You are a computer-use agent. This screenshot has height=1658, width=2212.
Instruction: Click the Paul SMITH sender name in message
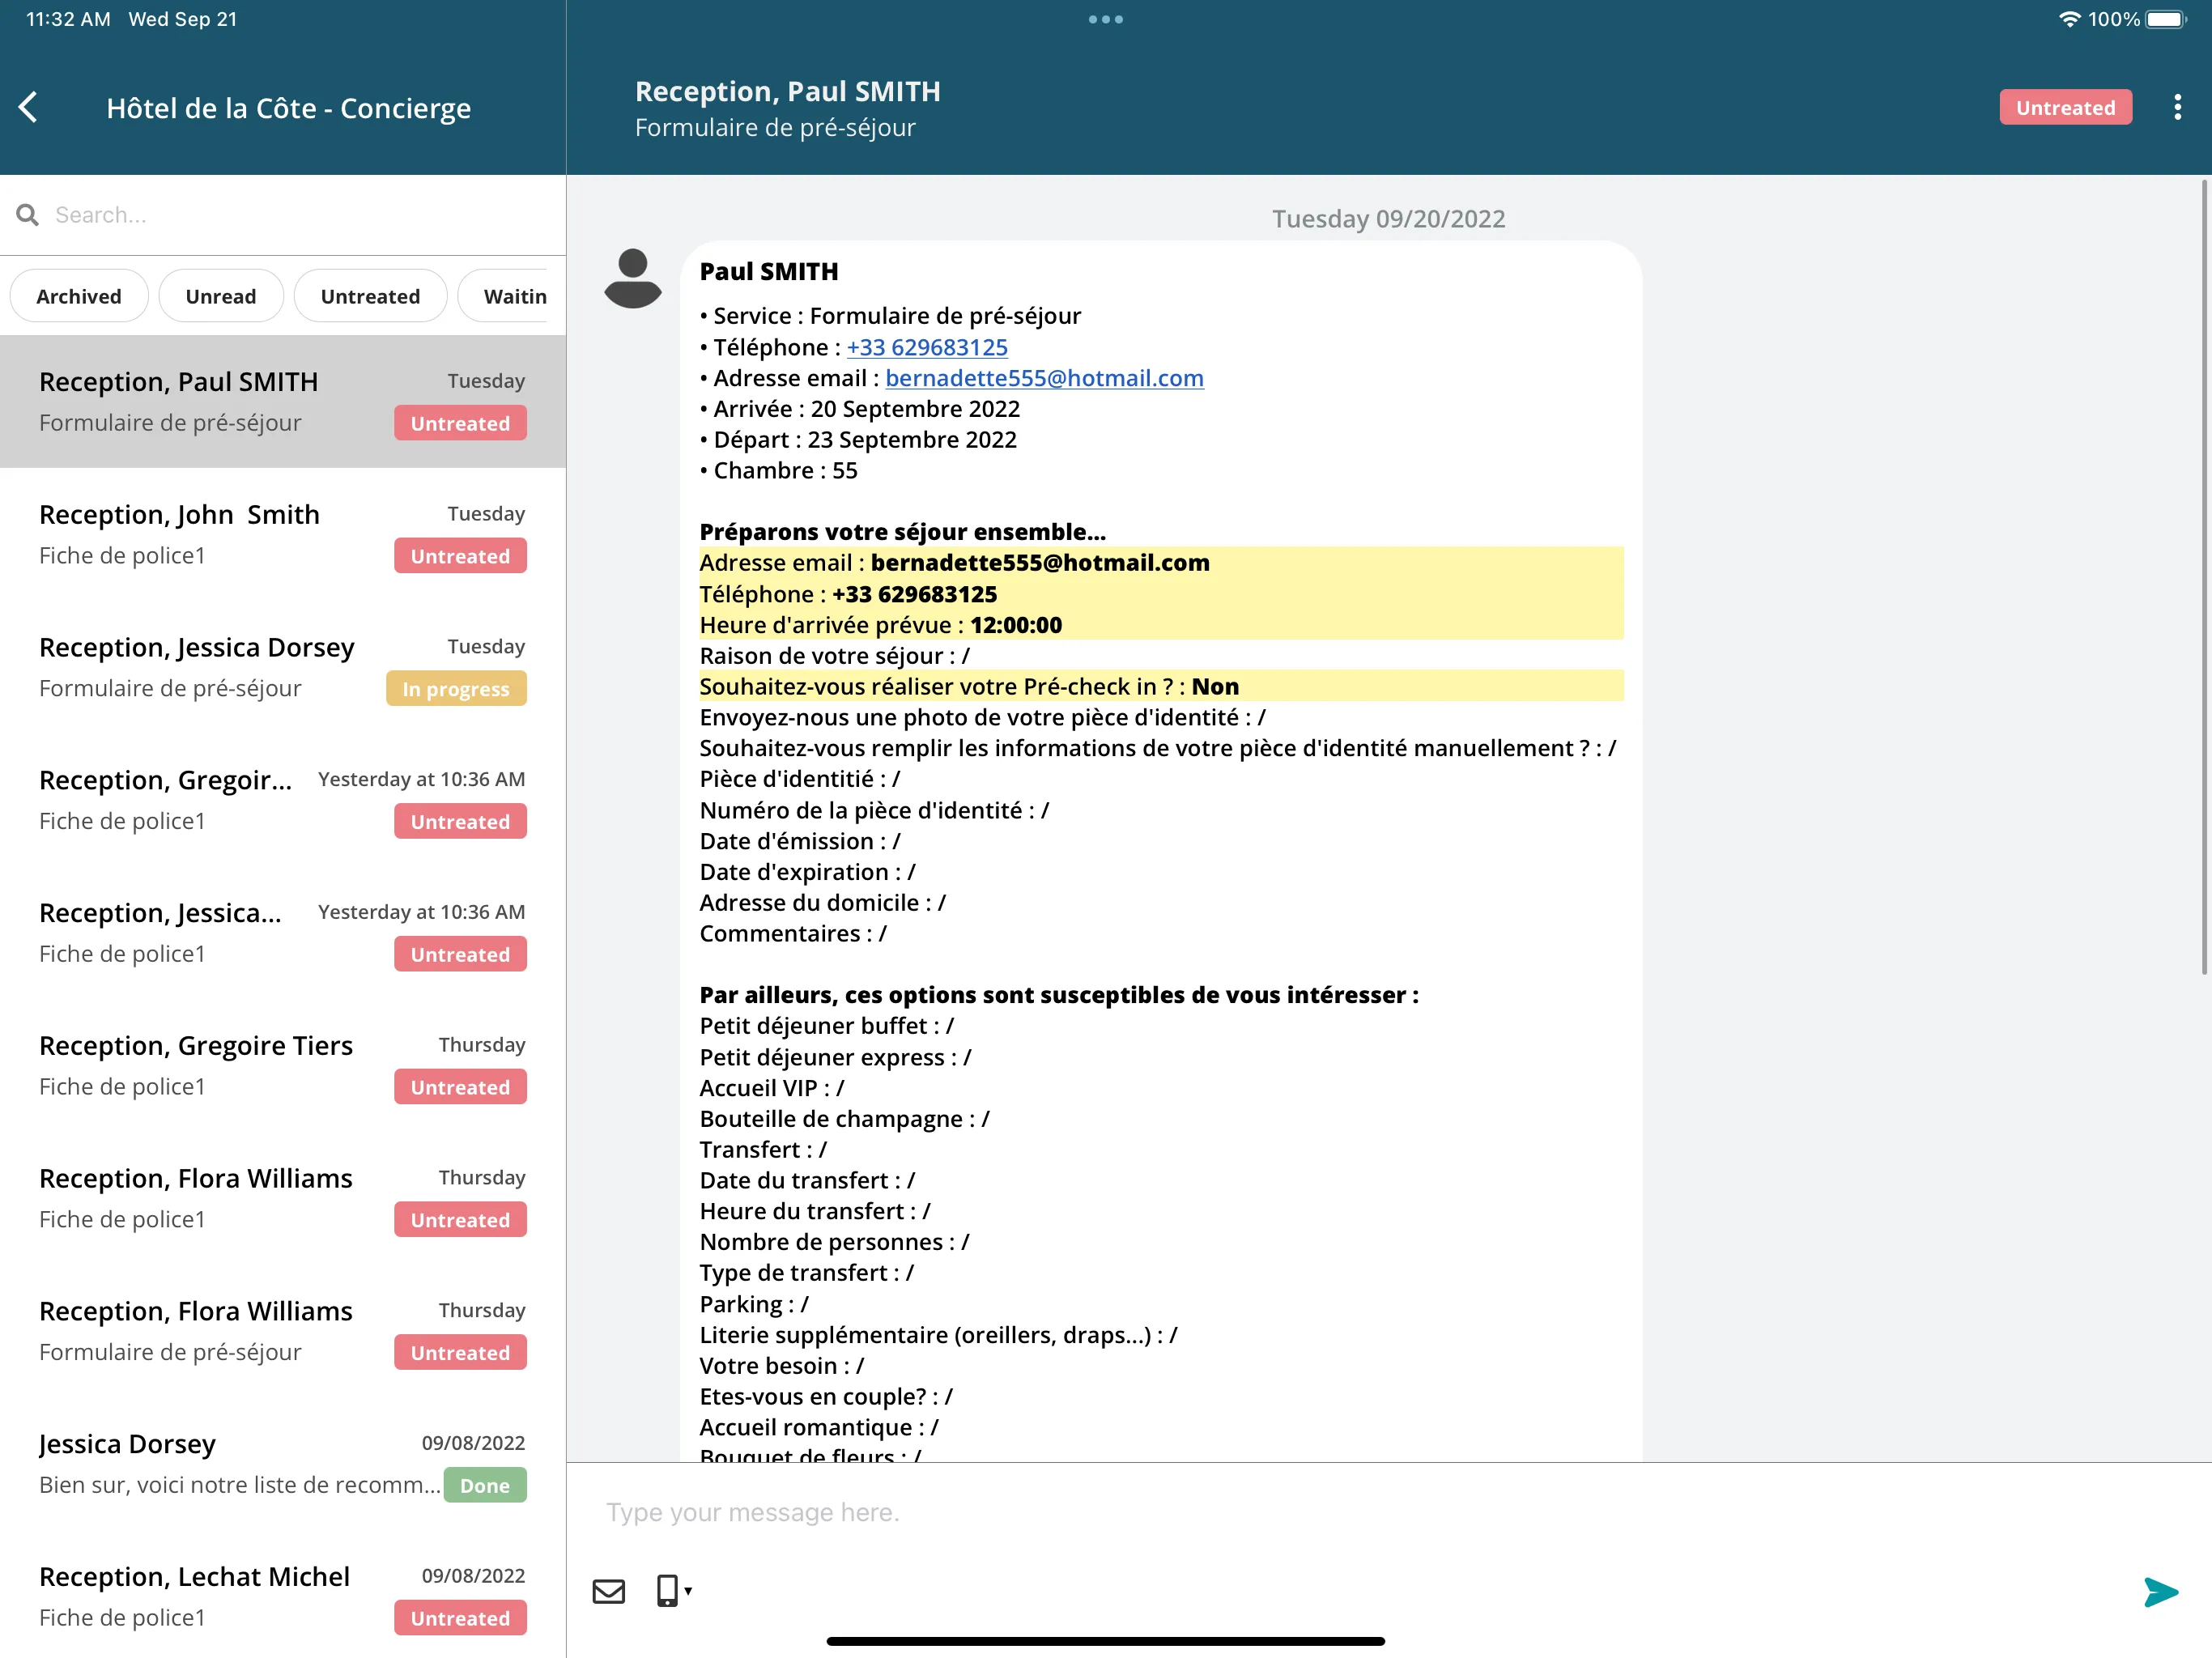pos(768,271)
